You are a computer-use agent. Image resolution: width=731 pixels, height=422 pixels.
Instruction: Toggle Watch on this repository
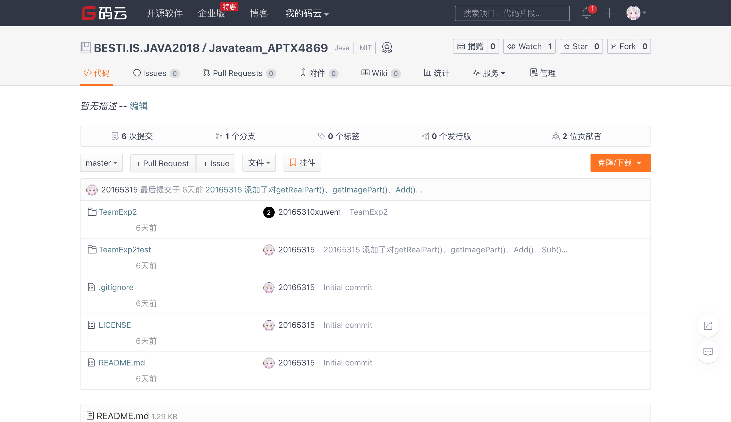[524, 46]
